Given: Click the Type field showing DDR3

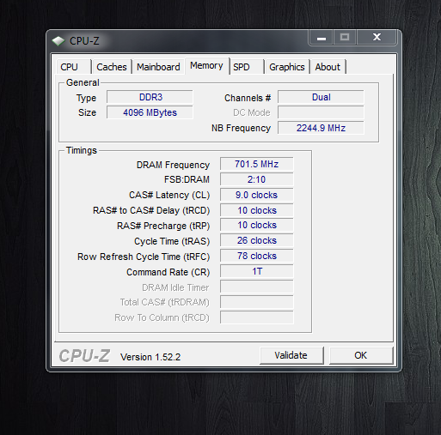Looking at the screenshot, I should pos(150,97).
